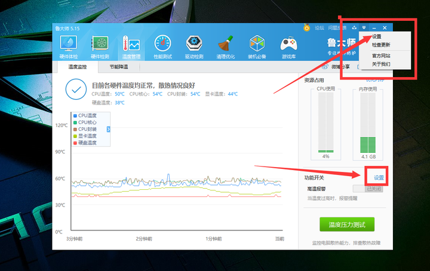Toggle CPU封装 legend brown swatch
Screen dimensions: 430x271
pos(75,130)
